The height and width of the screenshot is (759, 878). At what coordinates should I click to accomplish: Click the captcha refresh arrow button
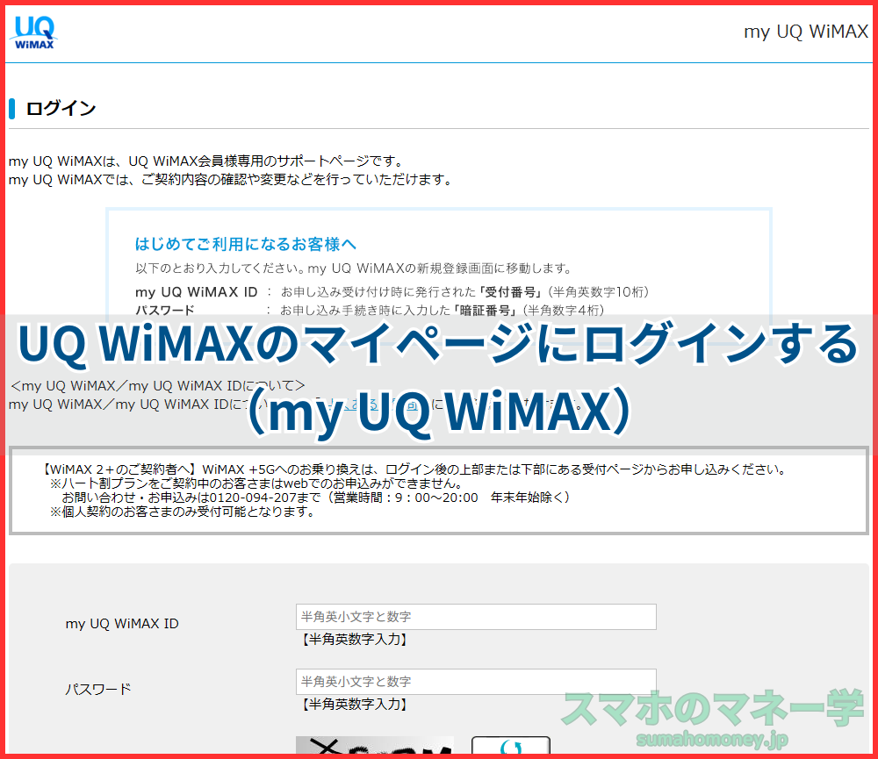click(x=511, y=746)
